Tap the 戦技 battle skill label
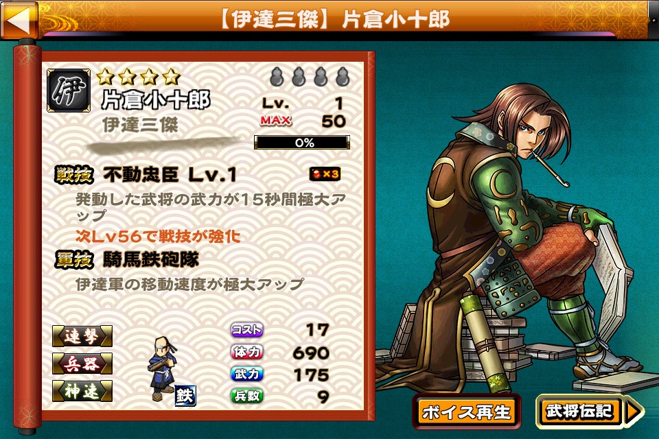This screenshot has width=659, height=439. [74, 174]
